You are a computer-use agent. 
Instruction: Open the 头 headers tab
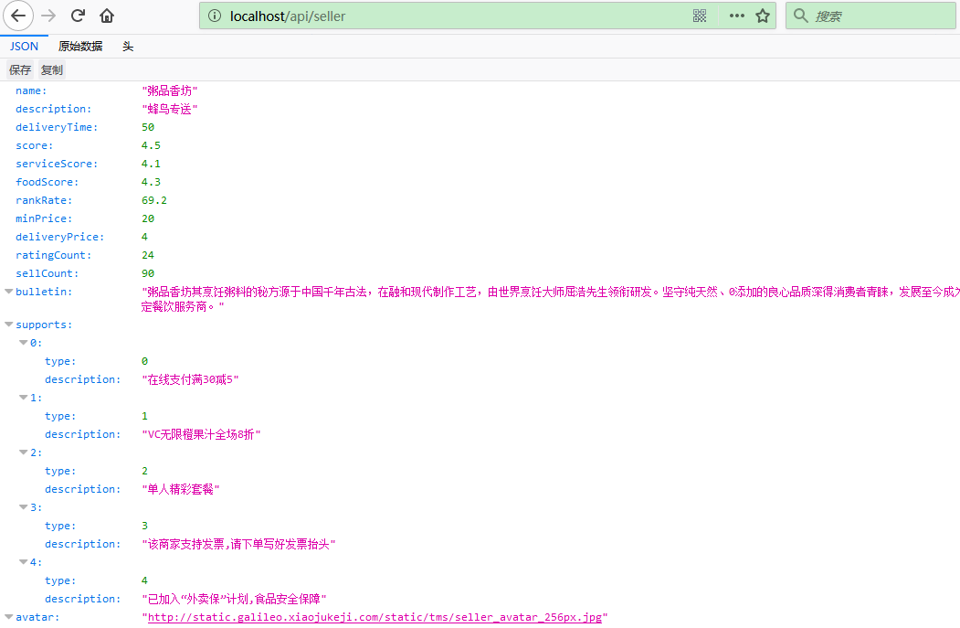pos(128,47)
